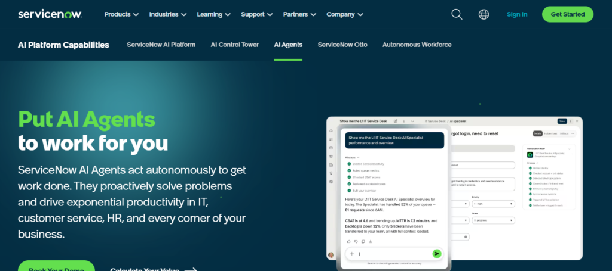
Task: Click the plus icon in the chat input
Action: pos(351,254)
